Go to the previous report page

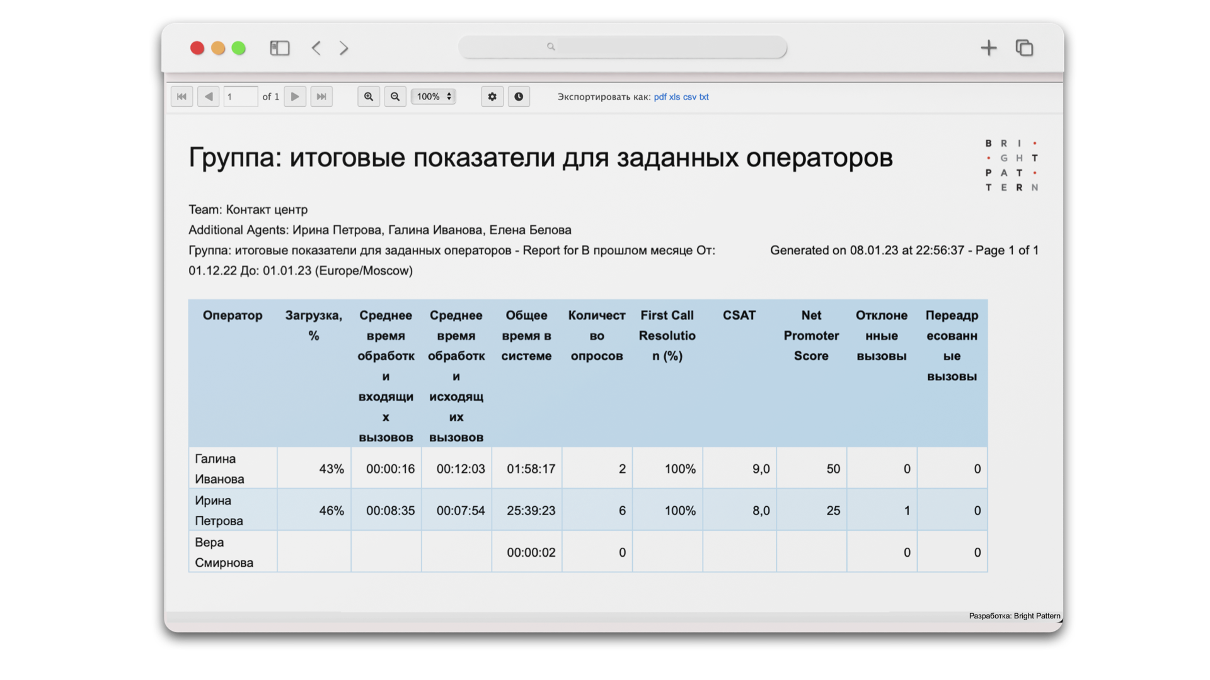(208, 96)
